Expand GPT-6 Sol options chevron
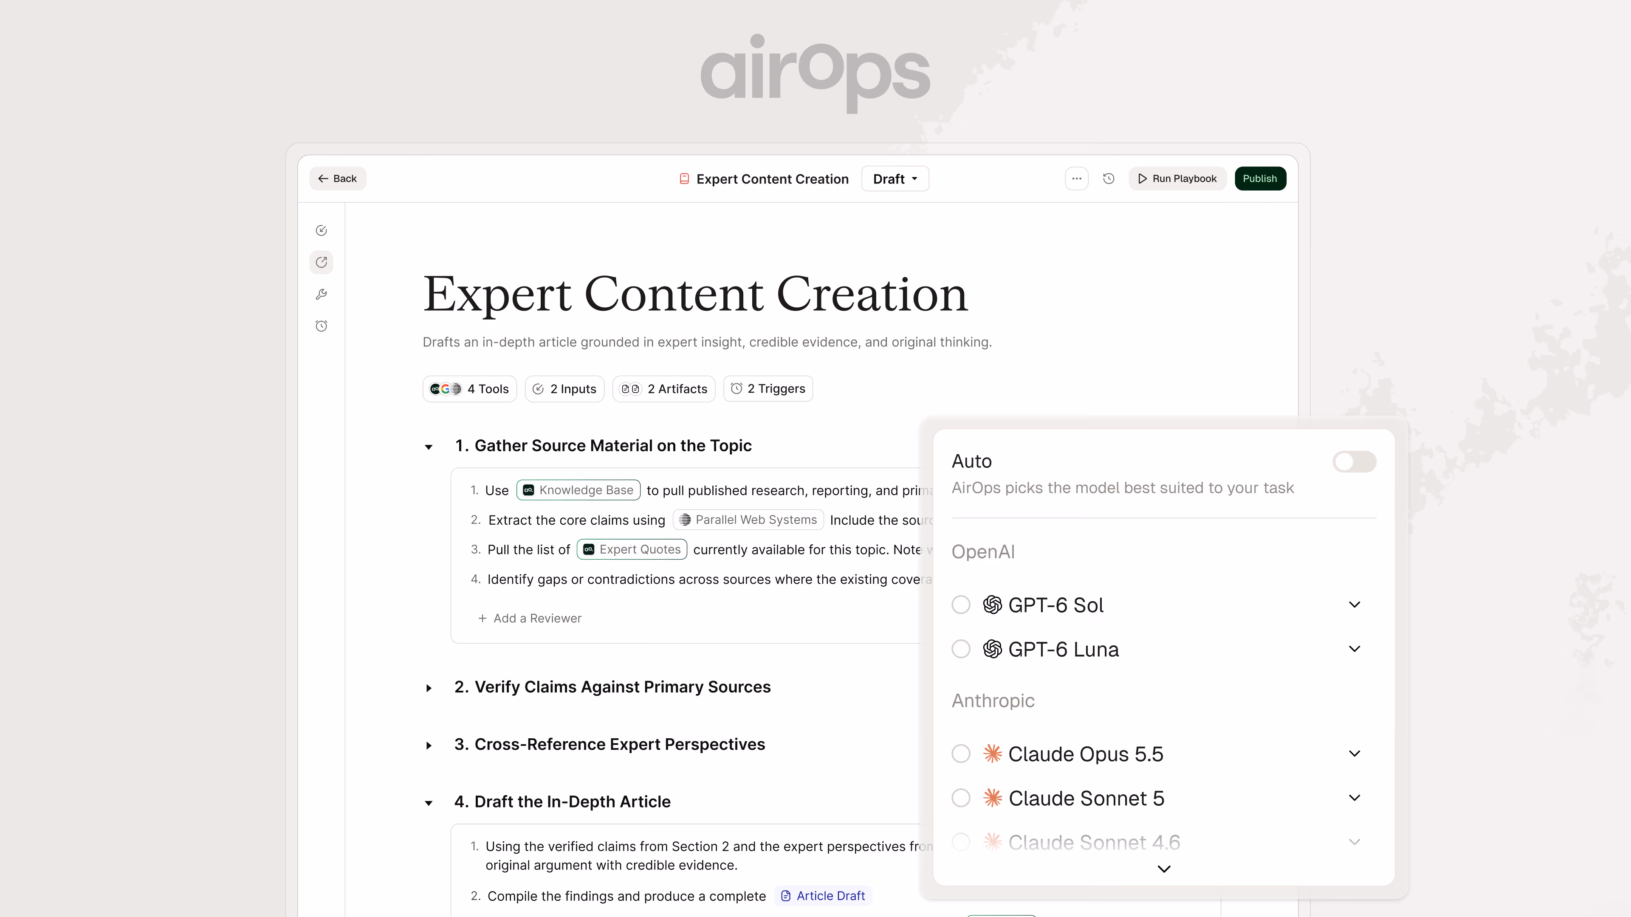Image resolution: width=1631 pixels, height=917 pixels. (x=1354, y=605)
